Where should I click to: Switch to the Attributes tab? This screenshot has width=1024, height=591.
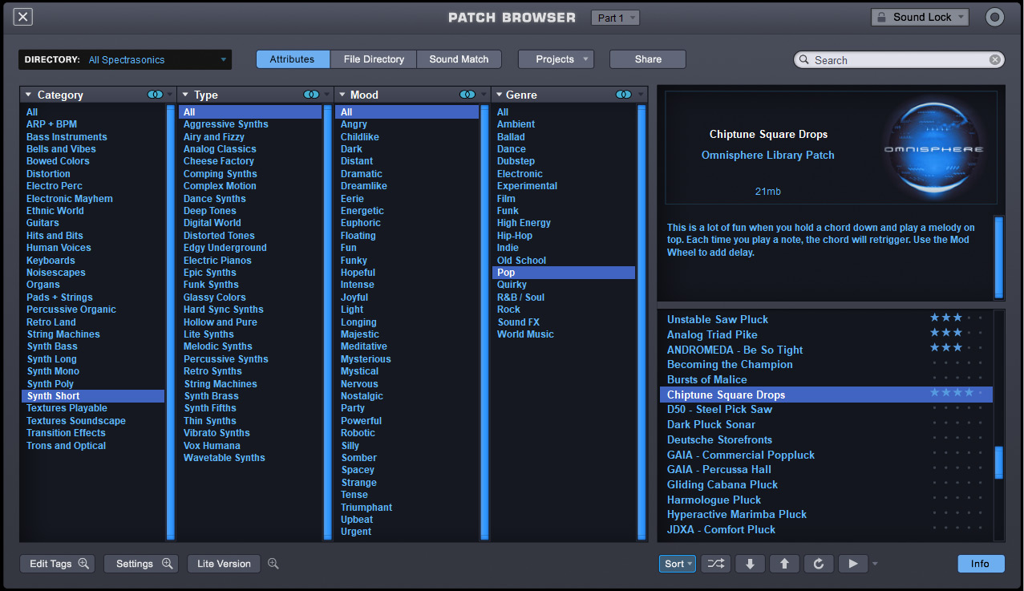pyautogui.click(x=293, y=59)
